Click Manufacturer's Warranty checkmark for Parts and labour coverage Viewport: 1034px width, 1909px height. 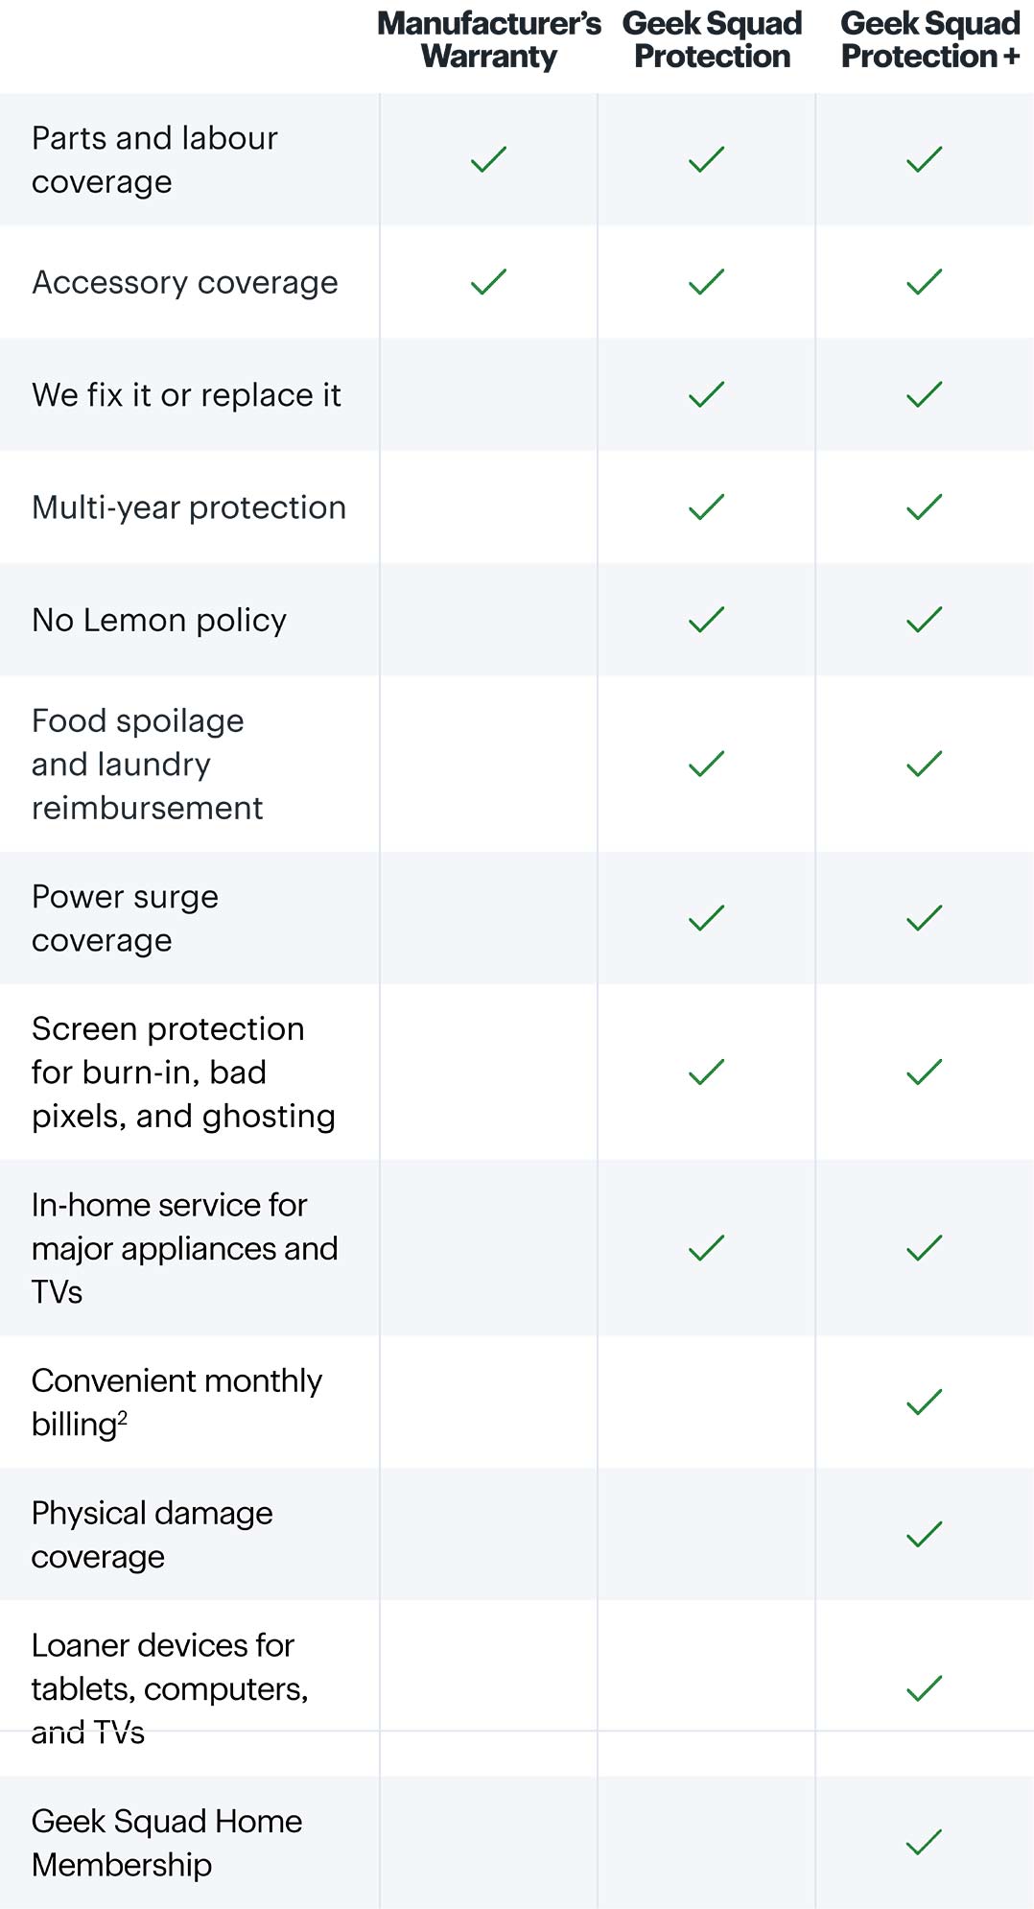click(x=488, y=159)
